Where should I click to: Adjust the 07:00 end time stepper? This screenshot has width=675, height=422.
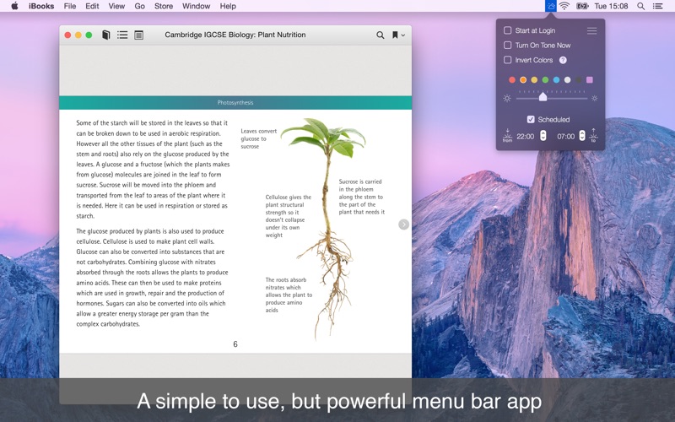click(x=582, y=136)
